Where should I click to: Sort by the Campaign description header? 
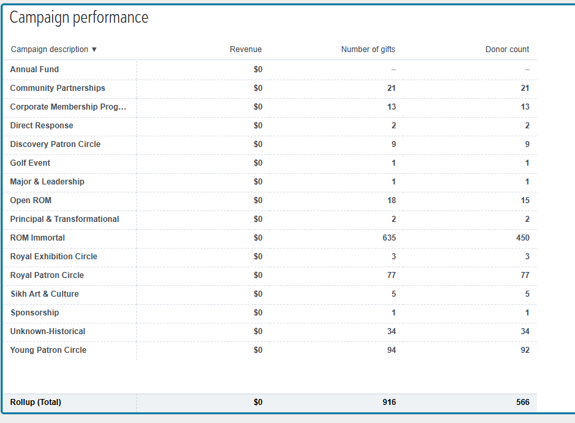pos(49,49)
